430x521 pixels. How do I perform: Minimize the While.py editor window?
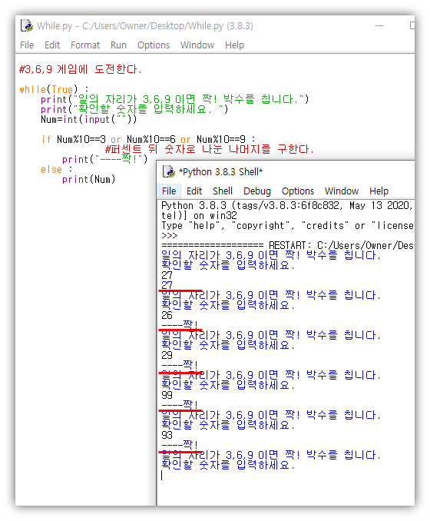click(379, 25)
